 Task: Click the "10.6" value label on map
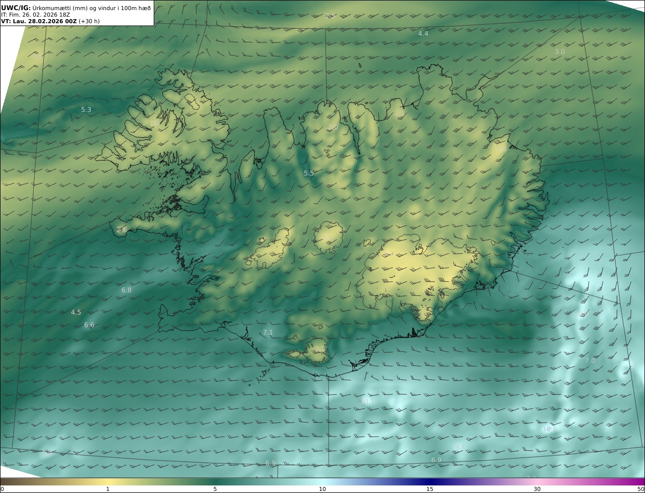(x=550, y=429)
